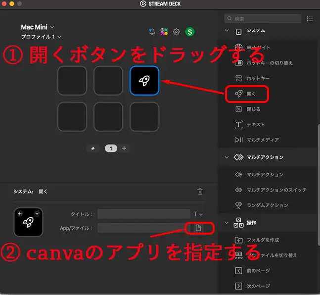The height and width of the screenshot is (295, 320).
Task: Click the 検索 search field
Action: 263,19
